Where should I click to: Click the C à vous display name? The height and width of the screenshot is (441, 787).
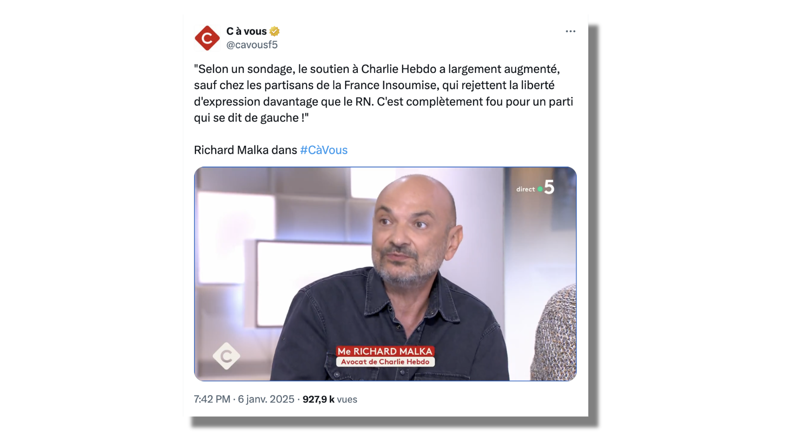pos(246,31)
